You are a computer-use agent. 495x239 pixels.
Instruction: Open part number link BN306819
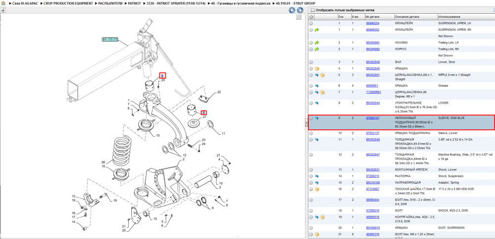click(373, 228)
